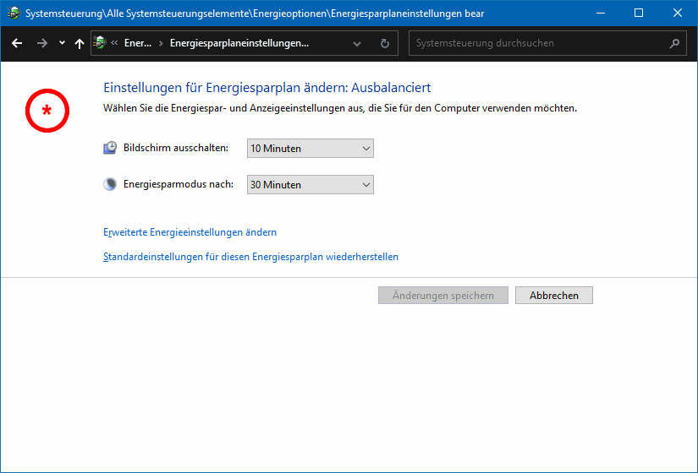698x473 pixels.
Task: Select the Energiesparplaneinstellungen breadcrumb segment
Action: pos(239,43)
